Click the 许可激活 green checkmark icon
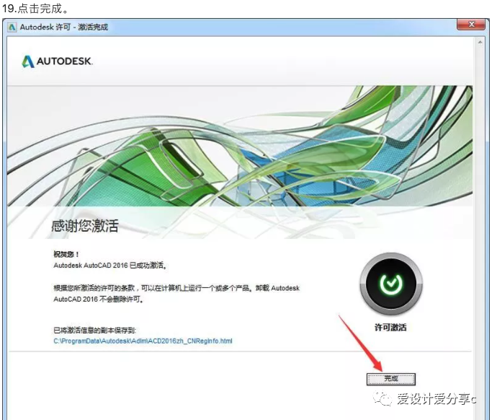Image resolution: width=492 pixels, height=420 pixels. (390, 284)
